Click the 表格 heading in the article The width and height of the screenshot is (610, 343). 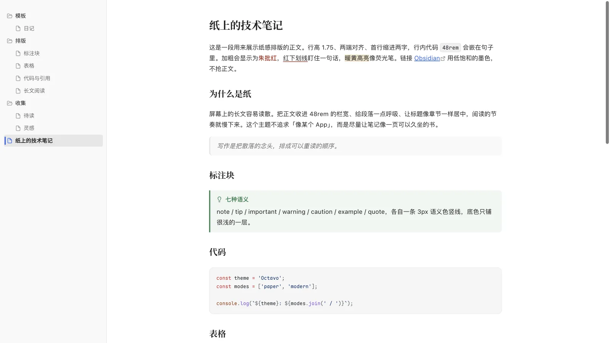218,334
